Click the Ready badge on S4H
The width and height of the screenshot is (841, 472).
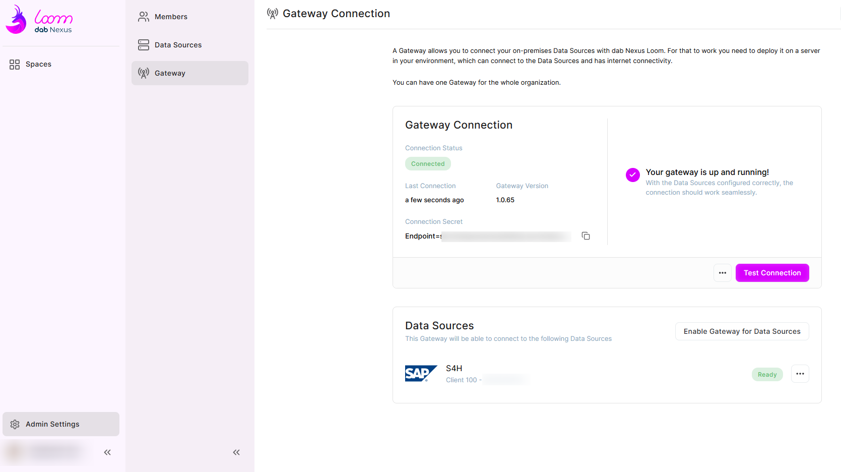point(767,375)
